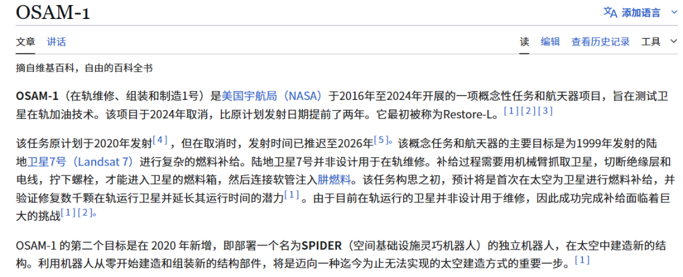Open the 添加语言 language dropdown
Image resolution: width=683 pixels, height=277 pixels.
(x=641, y=13)
